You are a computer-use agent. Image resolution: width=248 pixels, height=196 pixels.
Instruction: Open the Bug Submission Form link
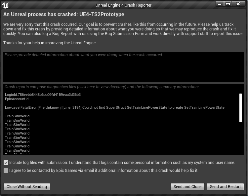click(124, 34)
